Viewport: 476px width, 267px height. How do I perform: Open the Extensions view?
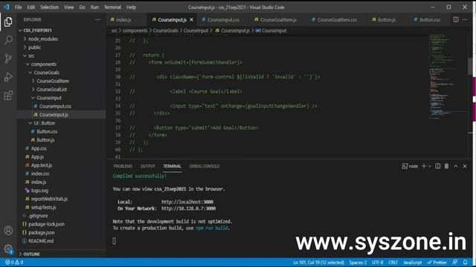tap(8, 96)
